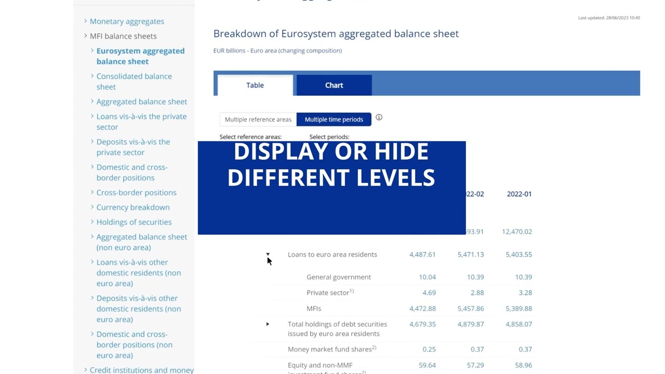
Task: Click the value 4,472.88 in MFIs row
Action: [x=422, y=309]
